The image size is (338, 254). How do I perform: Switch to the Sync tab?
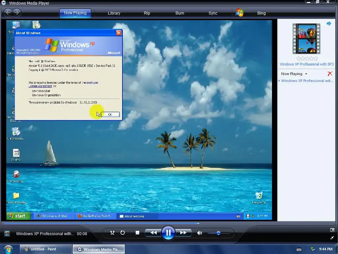click(213, 13)
